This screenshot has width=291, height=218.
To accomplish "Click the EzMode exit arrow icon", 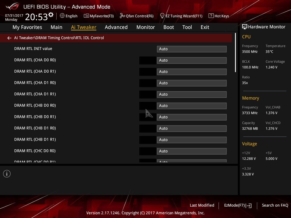I will click(x=249, y=206).
